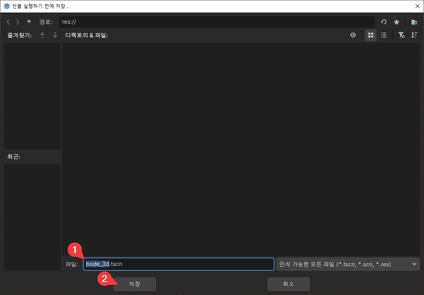Go up to the parent directory
This screenshot has height=295, width=424.
tap(29, 22)
